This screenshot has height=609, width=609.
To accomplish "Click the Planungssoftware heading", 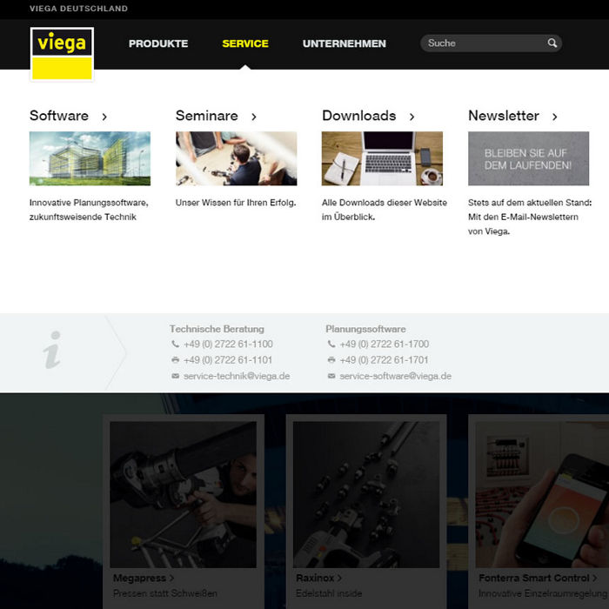I will coord(365,329).
